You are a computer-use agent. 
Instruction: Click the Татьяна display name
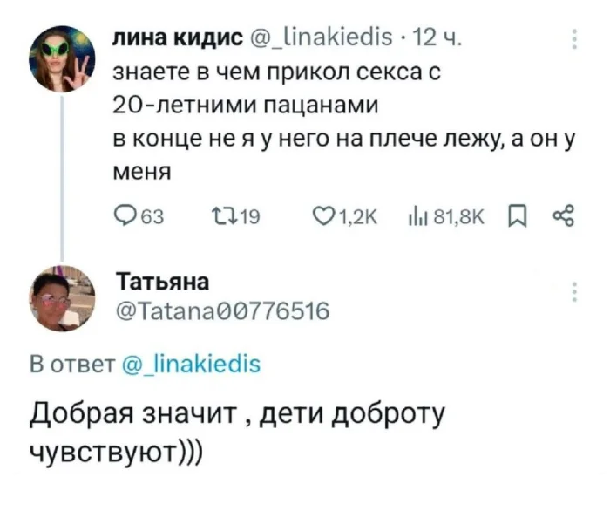163,283
